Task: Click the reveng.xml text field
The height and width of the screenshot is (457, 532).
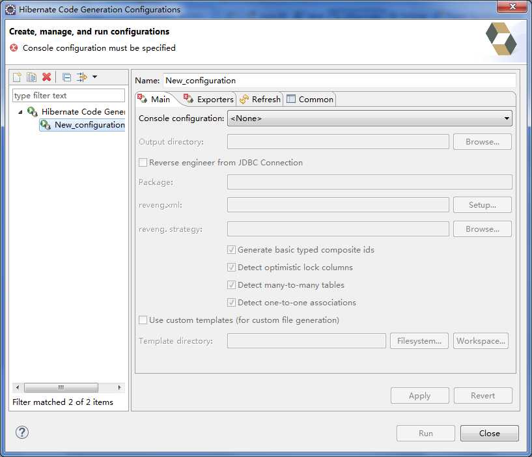Action: pos(338,205)
